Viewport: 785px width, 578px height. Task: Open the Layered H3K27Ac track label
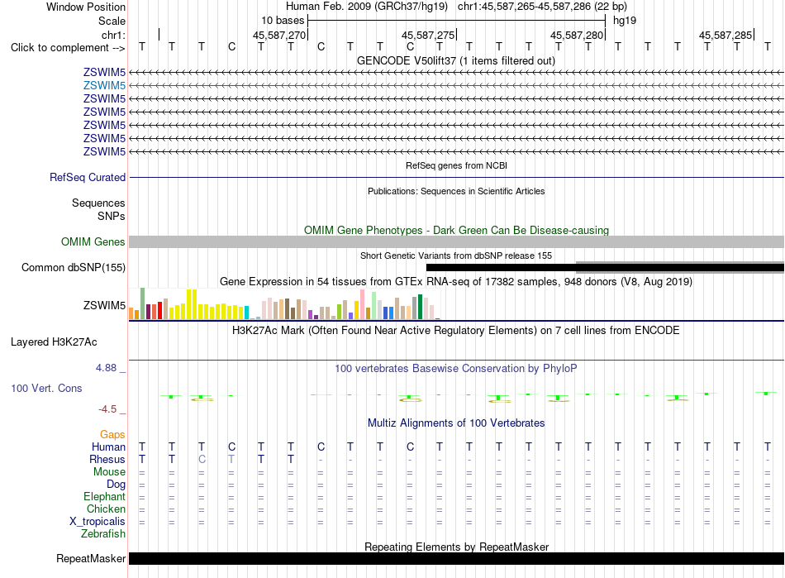pyautogui.click(x=54, y=342)
